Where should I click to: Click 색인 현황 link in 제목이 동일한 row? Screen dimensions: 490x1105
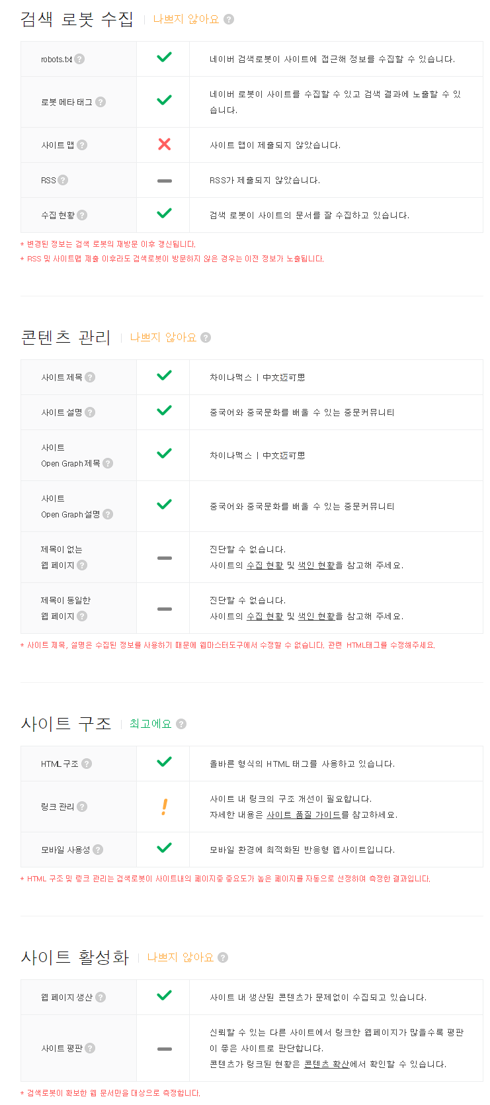click(x=316, y=616)
